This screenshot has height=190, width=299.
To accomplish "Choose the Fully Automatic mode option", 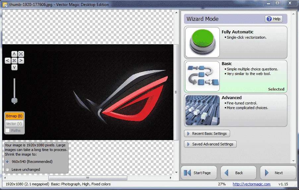I will tap(236, 42).
